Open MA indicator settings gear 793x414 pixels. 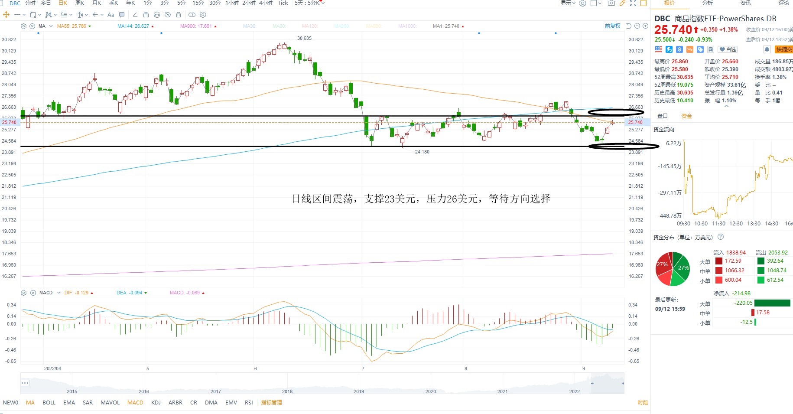(x=24, y=26)
